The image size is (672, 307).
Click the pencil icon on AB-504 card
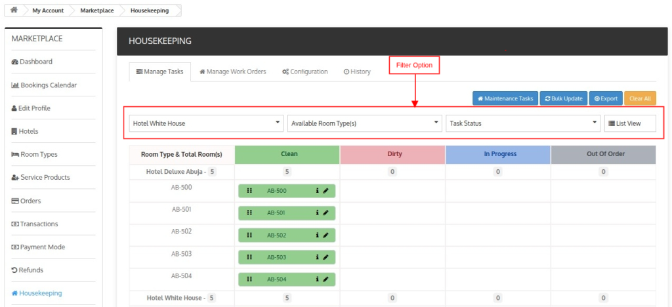[x=325, y=279]
